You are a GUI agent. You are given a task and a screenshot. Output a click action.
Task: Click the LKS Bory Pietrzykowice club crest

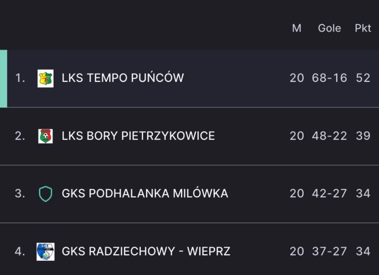(45, 136)
